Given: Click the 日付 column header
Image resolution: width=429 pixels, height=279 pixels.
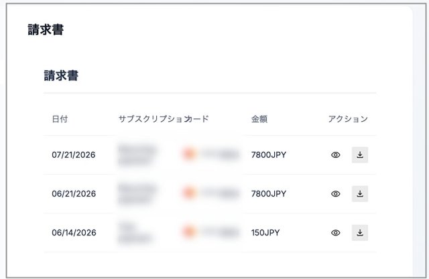Looking at the screenshot, I should pos(60,119).
